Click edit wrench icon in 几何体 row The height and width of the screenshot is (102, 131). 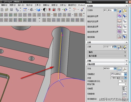(x=124, y=11)
